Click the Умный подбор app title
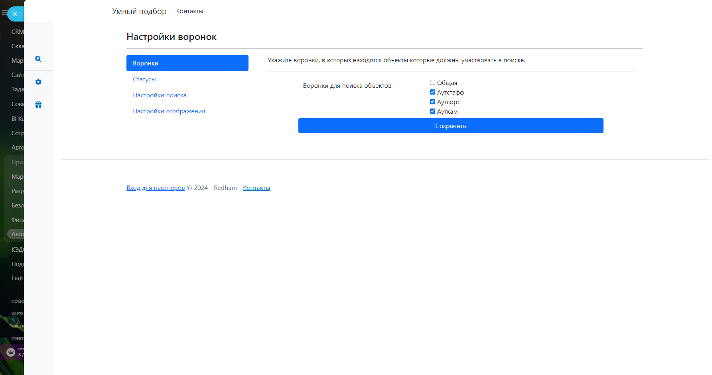The width and height of the screenshot is (712, 375). 139,11
